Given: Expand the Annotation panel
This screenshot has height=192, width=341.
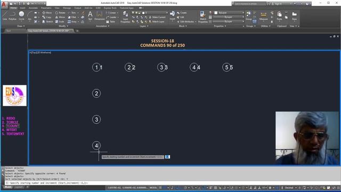Looking at the screenshot, I should [x=103, y=26].
